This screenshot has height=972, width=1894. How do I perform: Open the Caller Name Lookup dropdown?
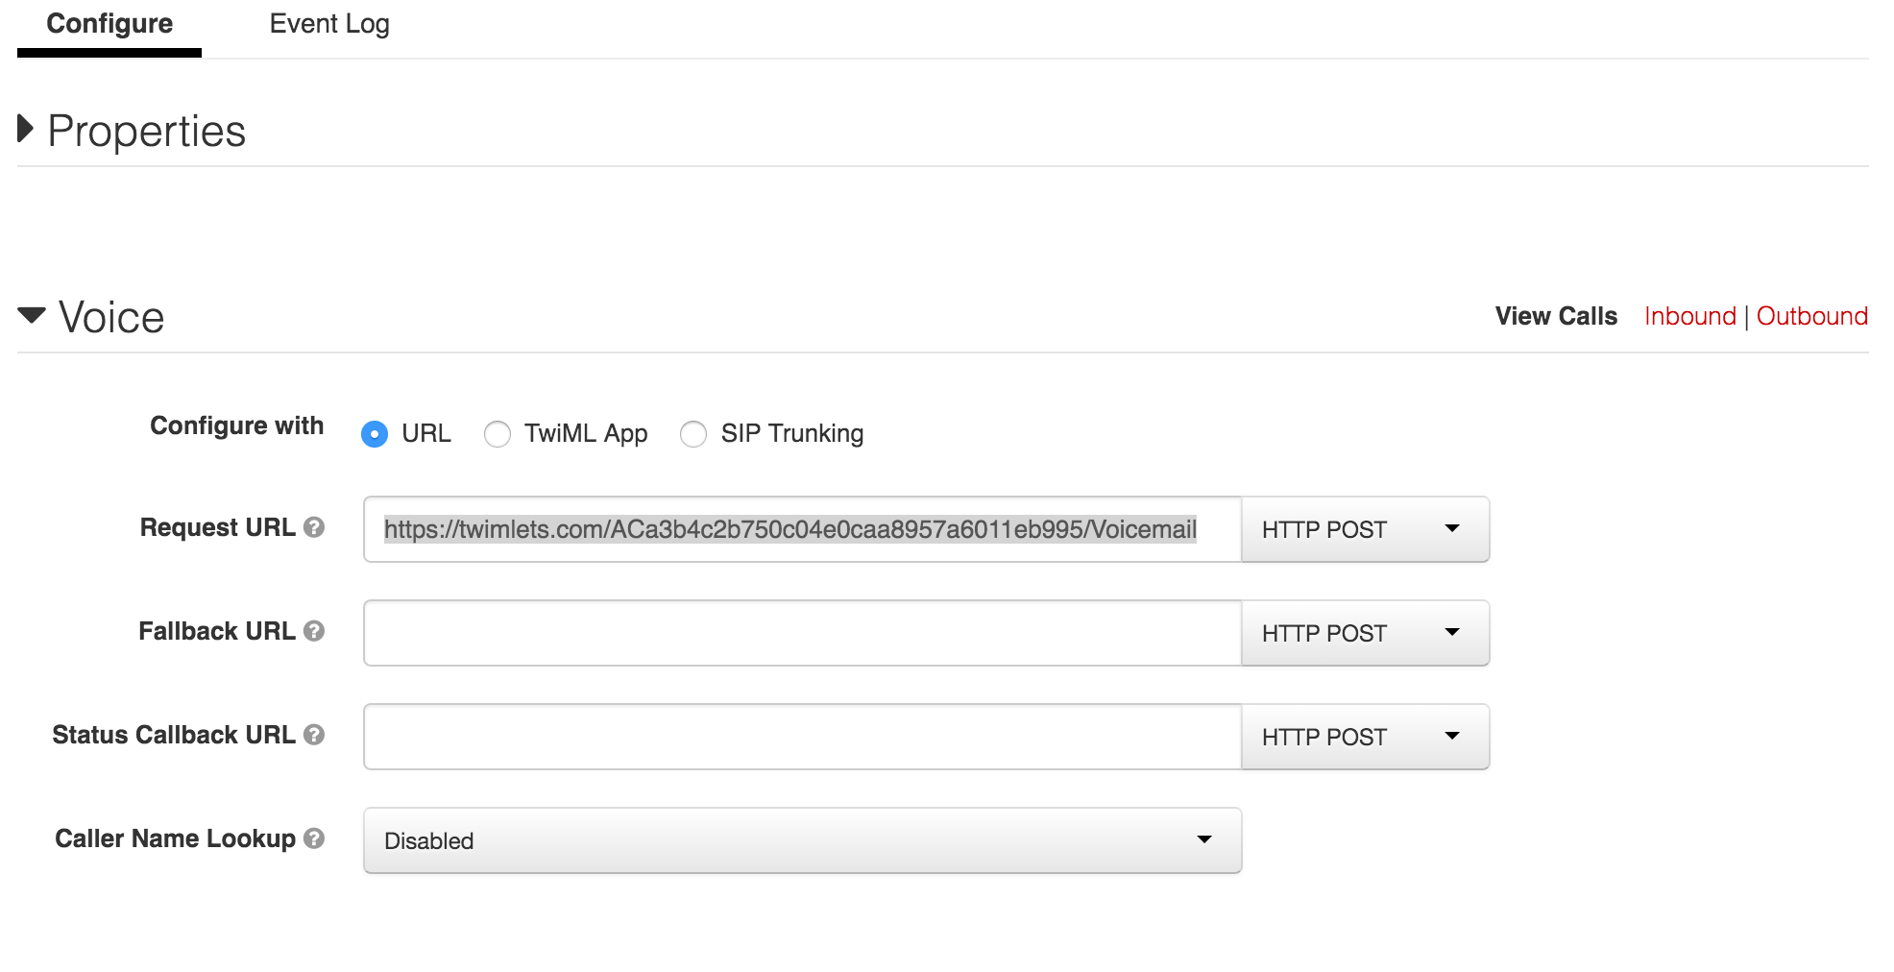pos(802,840)
